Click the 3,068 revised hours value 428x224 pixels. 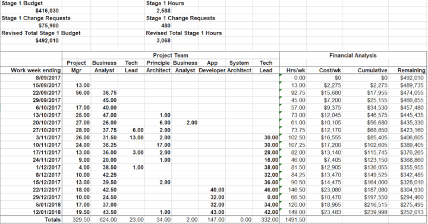tap(163, 40)
